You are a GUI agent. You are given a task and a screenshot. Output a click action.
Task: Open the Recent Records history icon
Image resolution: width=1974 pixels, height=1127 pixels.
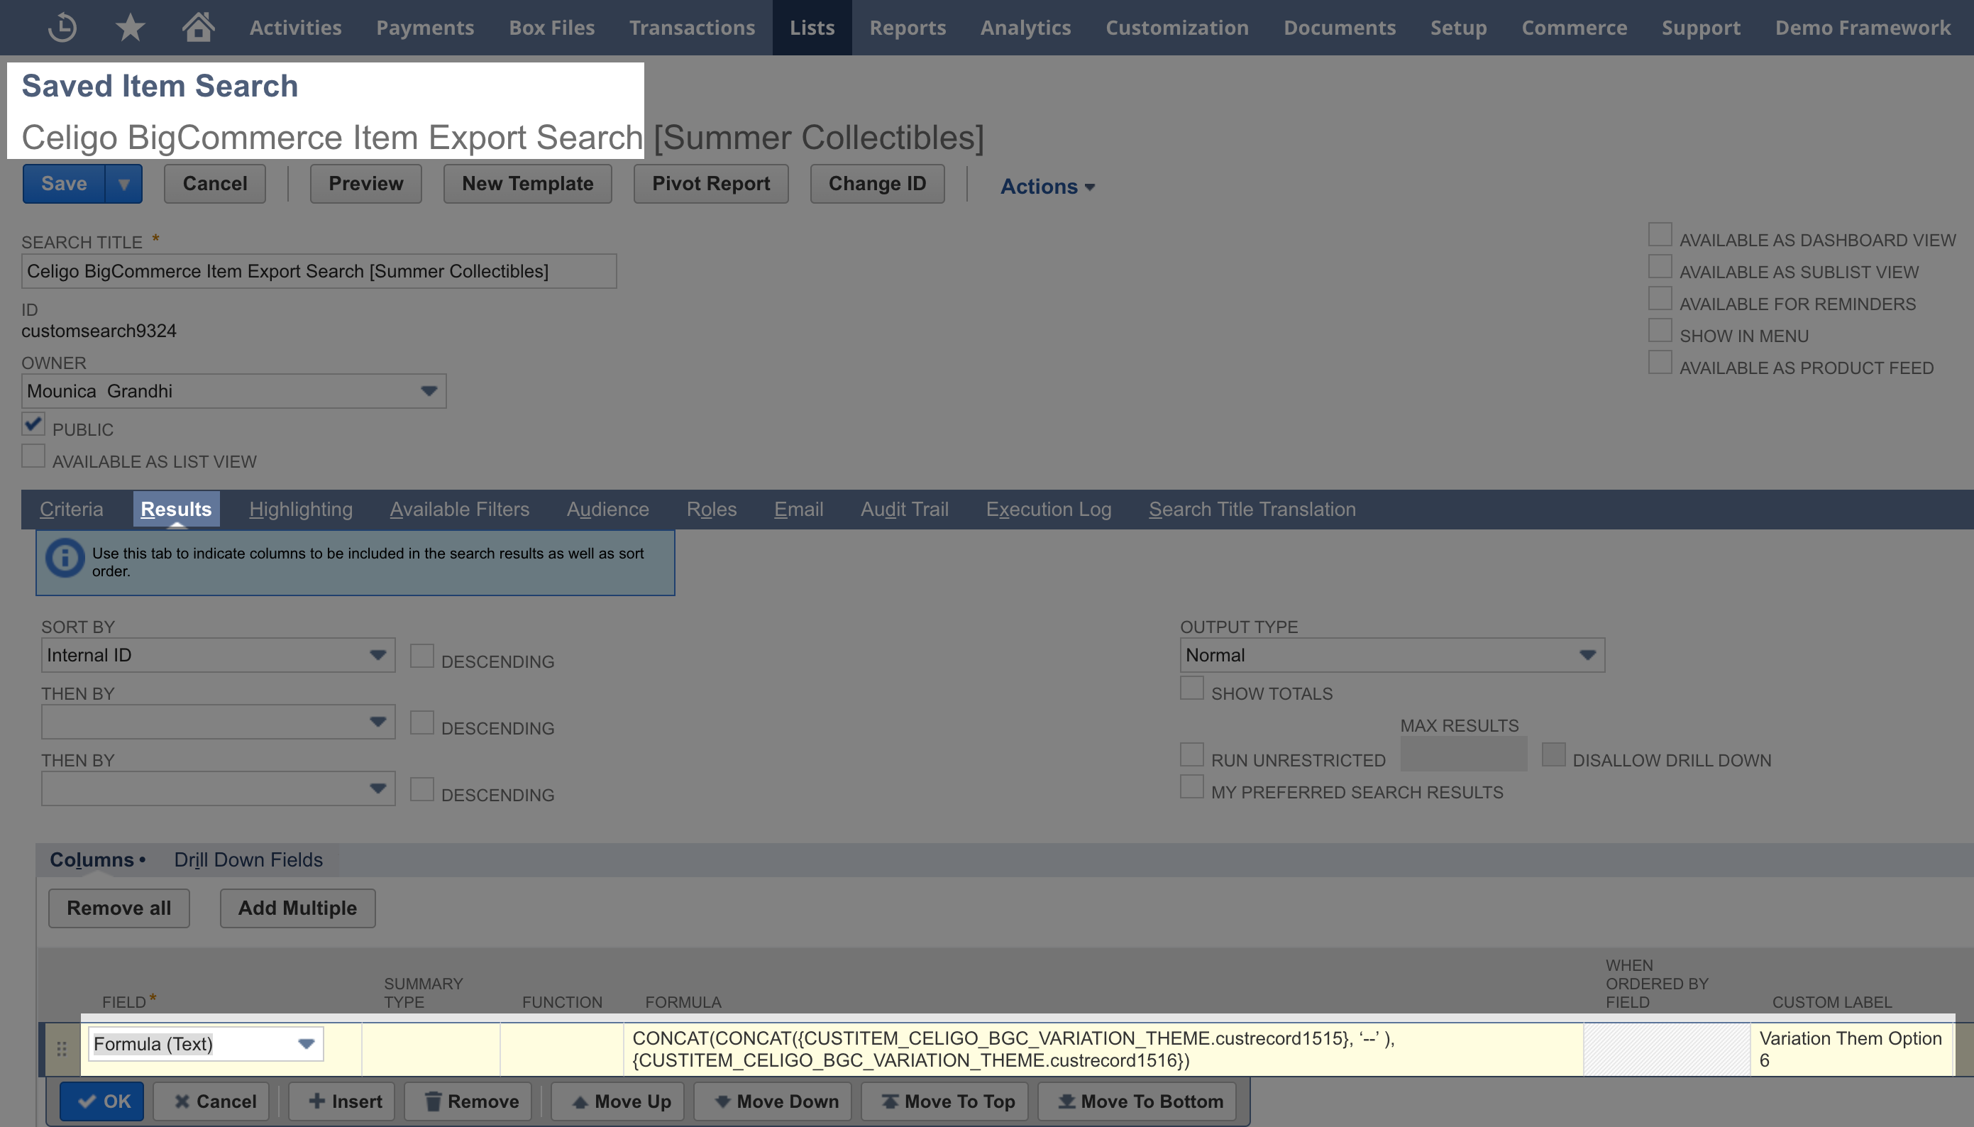[62, 27]
